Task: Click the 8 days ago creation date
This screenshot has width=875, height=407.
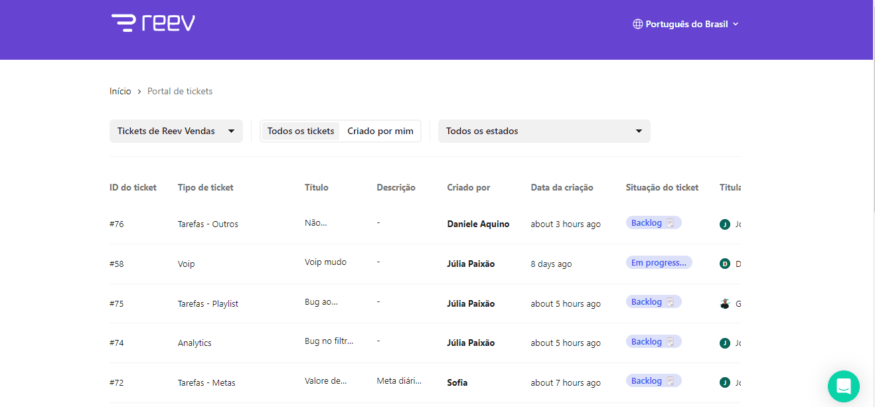Action: pos(552,264)
